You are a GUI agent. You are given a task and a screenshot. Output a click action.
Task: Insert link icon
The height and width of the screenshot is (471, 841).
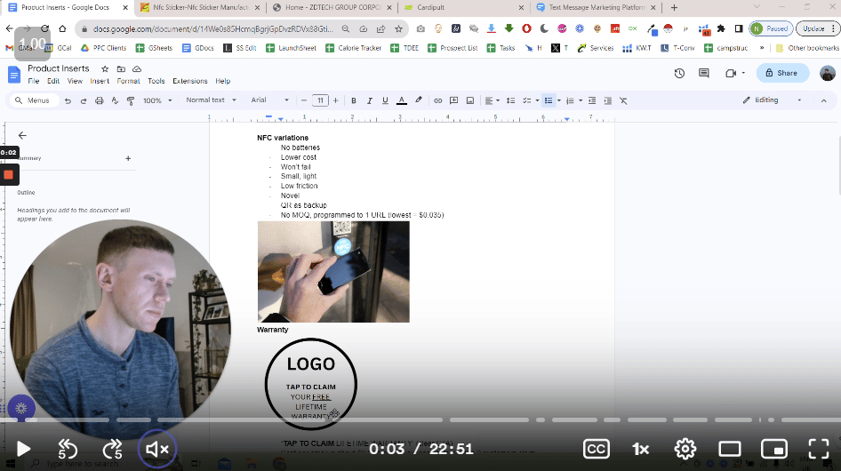click(x=437, y=100)
